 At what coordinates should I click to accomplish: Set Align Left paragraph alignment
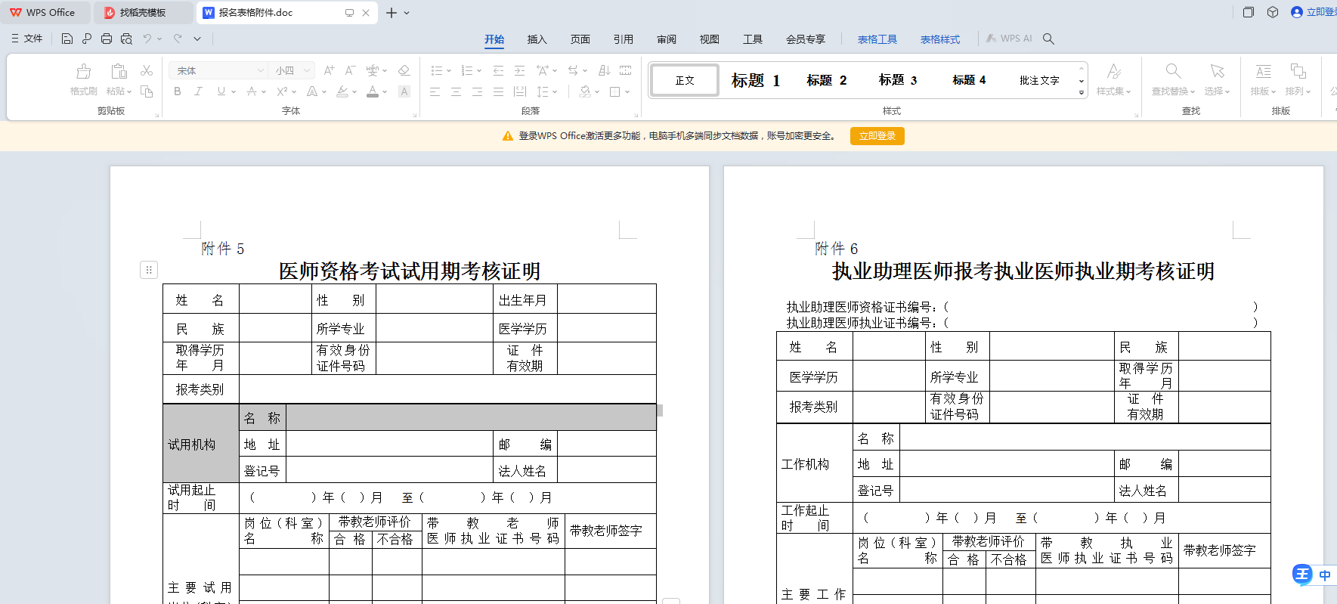[435, 91]
